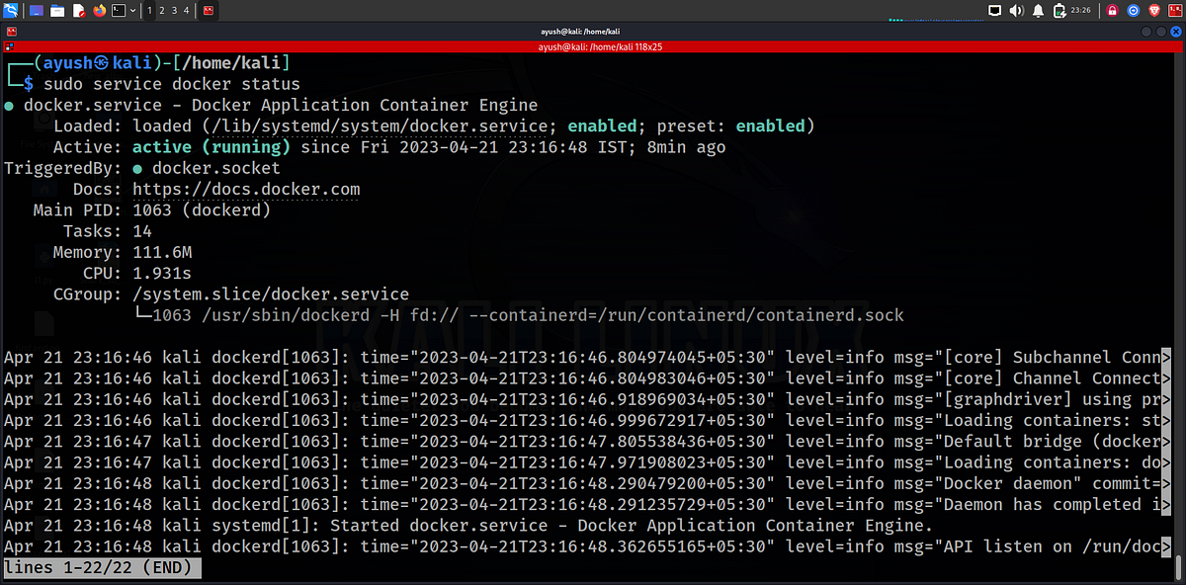This screenshot has height=585, width=1186.
Task: Toggle the red screen-lock tray icon
Action: pos(1111,11)
